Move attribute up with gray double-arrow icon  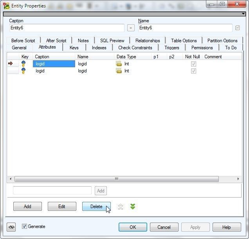121,207
